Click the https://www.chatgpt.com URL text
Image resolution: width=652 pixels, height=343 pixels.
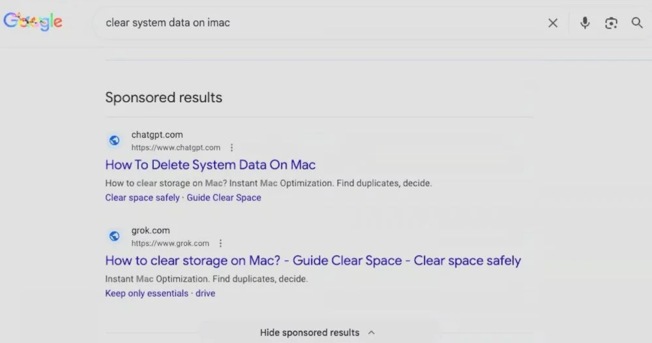(175, 148)
